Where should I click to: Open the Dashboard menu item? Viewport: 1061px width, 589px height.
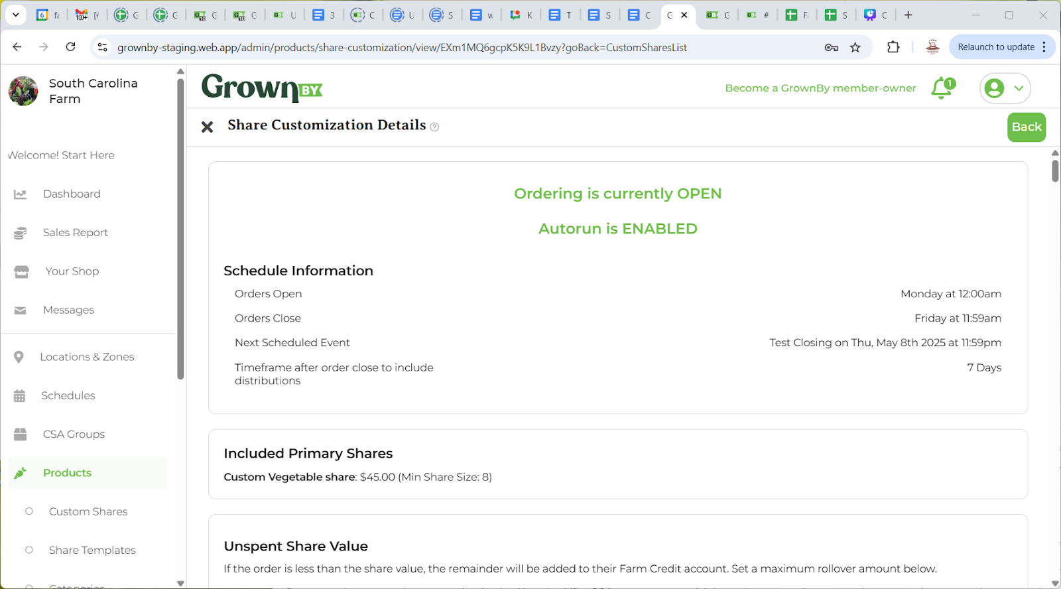click(x=72, y=194)
